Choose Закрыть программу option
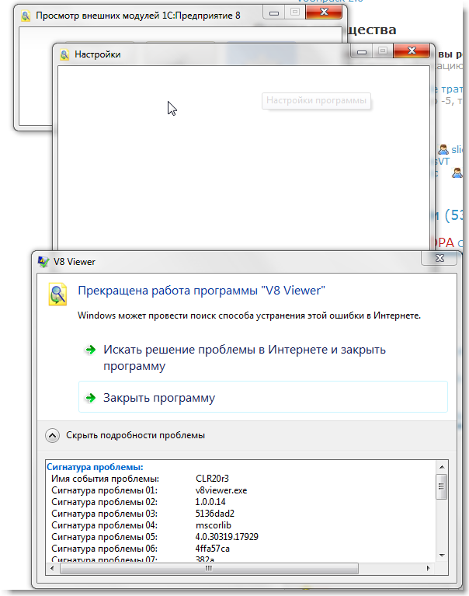 click(x=262, y=397)
